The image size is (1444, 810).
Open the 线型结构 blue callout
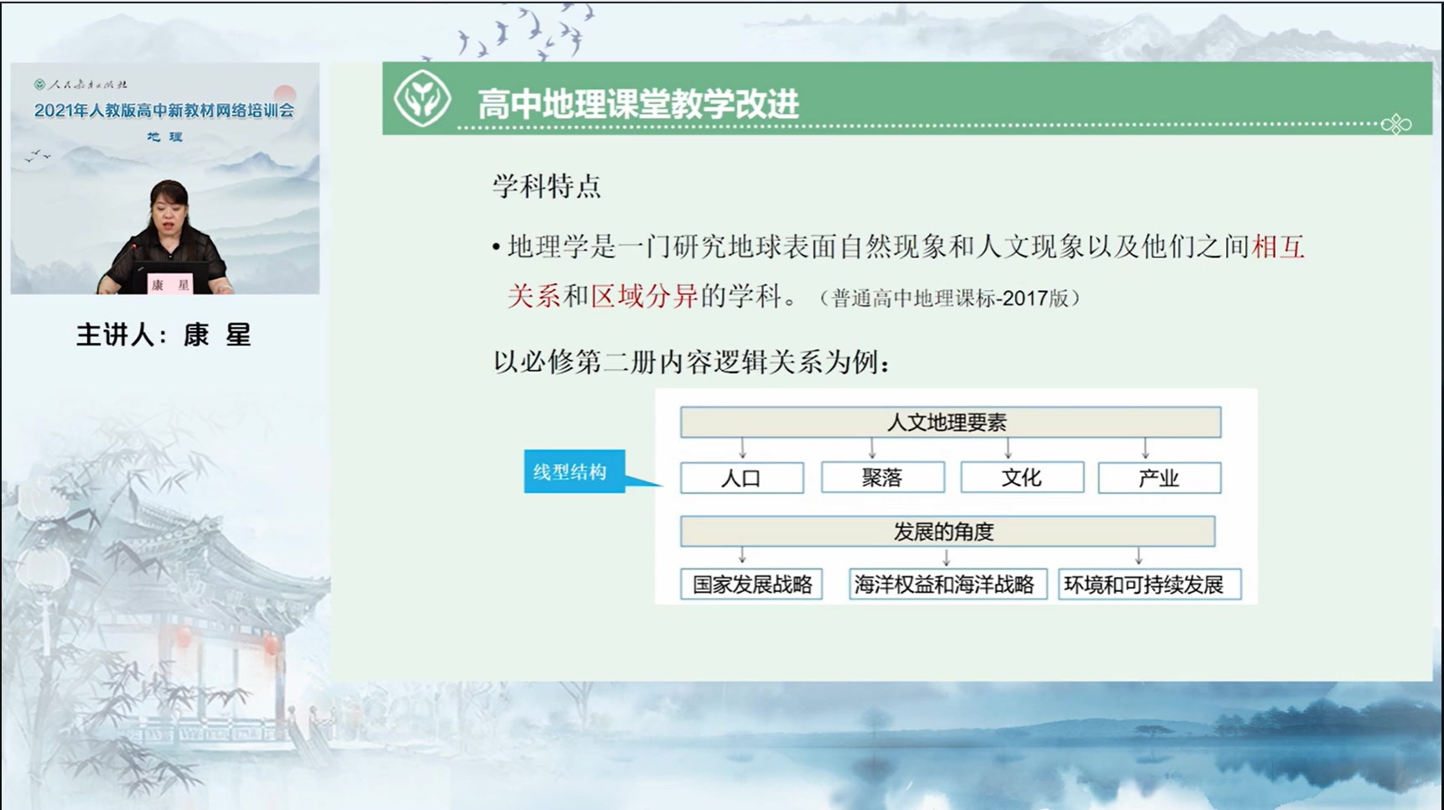[574, 472]
